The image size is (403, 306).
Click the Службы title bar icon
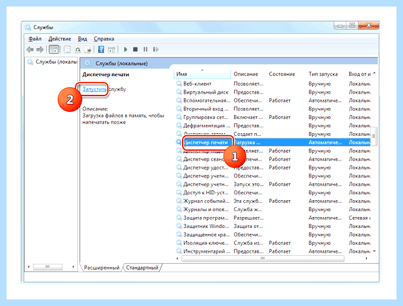27,27
